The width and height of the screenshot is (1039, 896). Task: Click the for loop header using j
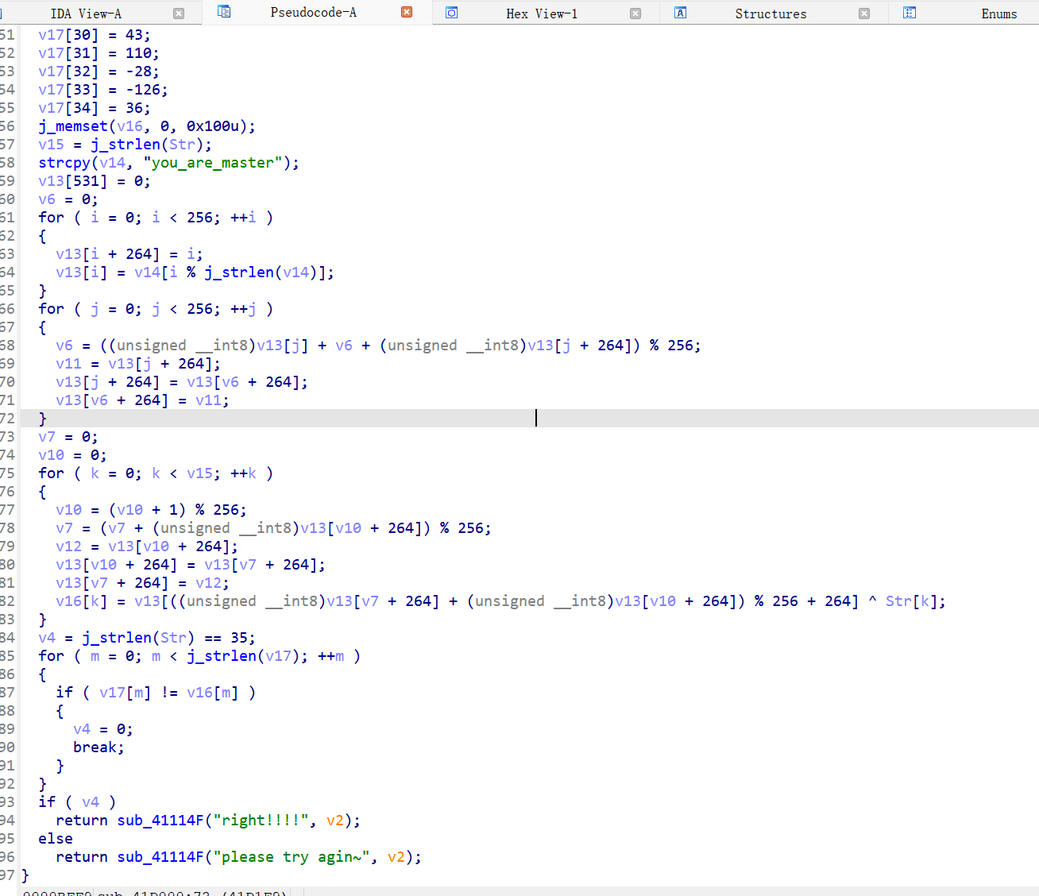156,309
